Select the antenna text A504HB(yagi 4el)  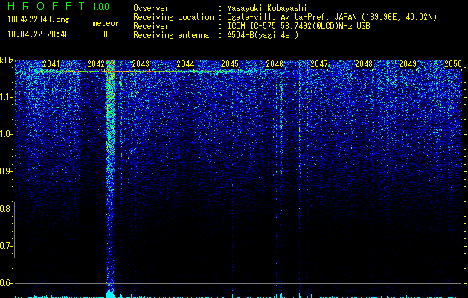[263, 35]
